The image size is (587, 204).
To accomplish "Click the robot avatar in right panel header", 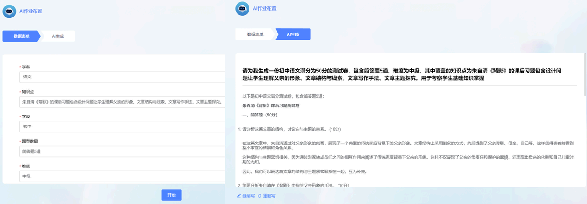I will pos(242,8).
